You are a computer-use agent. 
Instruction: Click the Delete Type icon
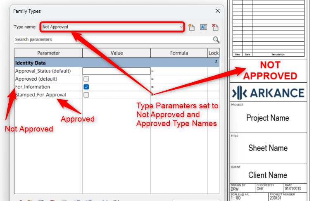click(x=215, y=27)
